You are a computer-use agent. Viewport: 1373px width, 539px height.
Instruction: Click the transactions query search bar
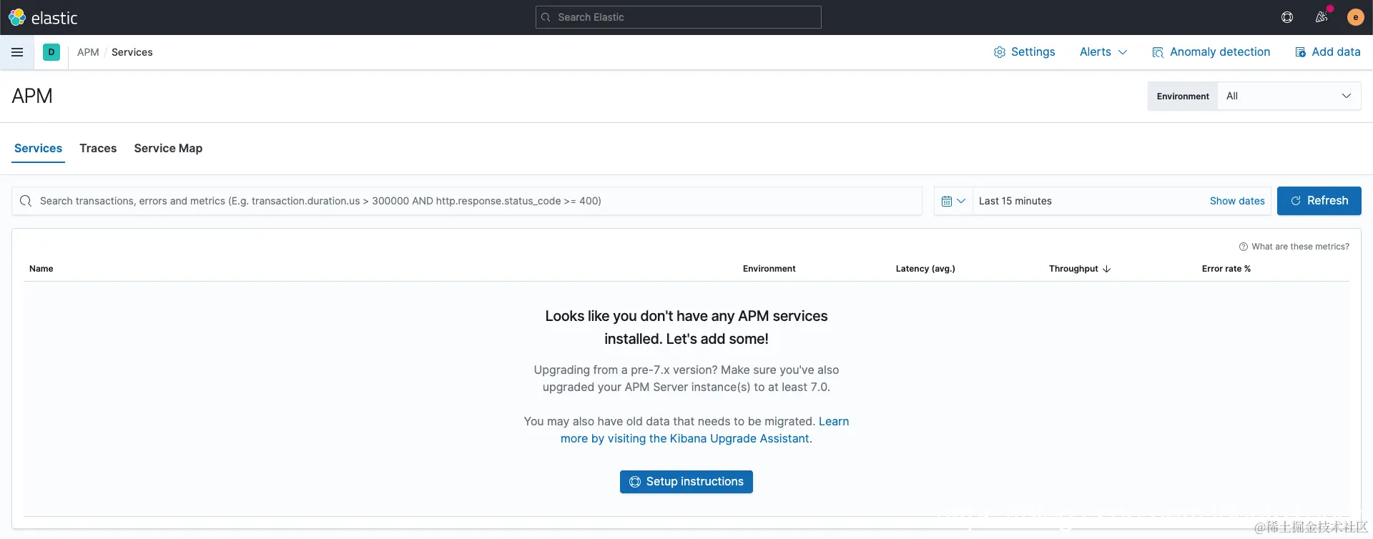[x=466, y=201]
